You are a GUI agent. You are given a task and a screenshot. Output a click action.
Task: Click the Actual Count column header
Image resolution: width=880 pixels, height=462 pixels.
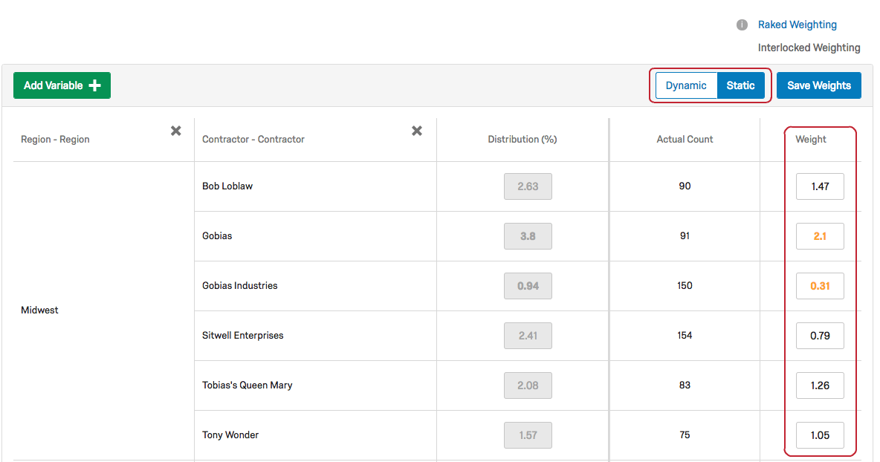[685, 139]
